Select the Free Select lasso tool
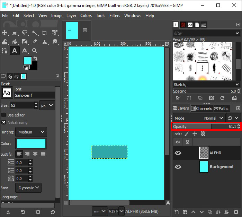Screen dimensions: 242x217 point(25,33)
